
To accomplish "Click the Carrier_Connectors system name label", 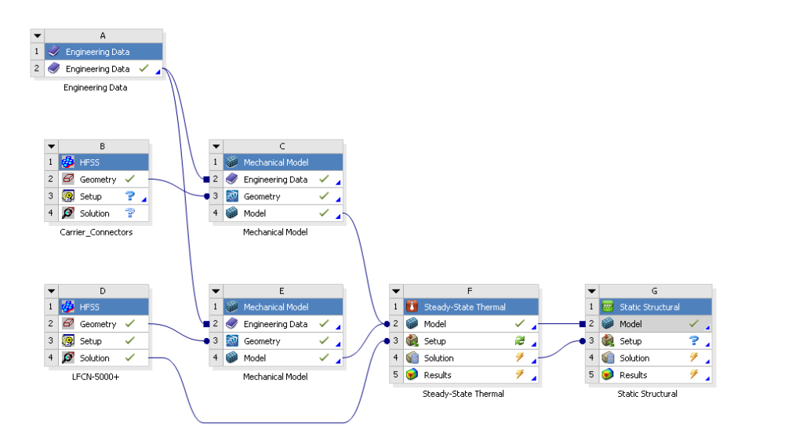I will pyautogui.click(x=96, y=232).
